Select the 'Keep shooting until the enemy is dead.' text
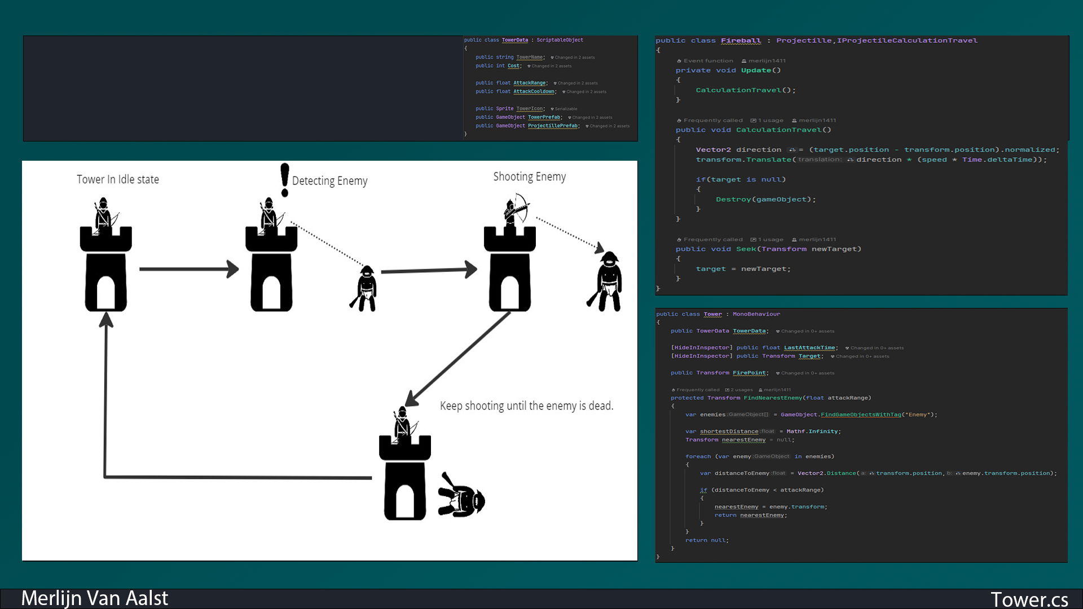Screen dimensions: 1083x609 [x=526, y=406]
